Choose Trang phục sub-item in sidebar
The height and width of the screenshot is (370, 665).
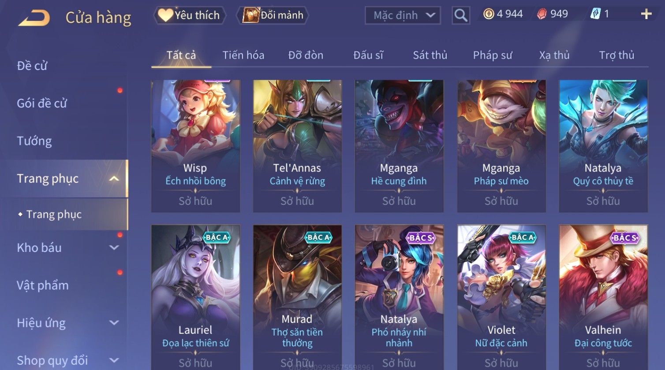(x=54, y=215)
